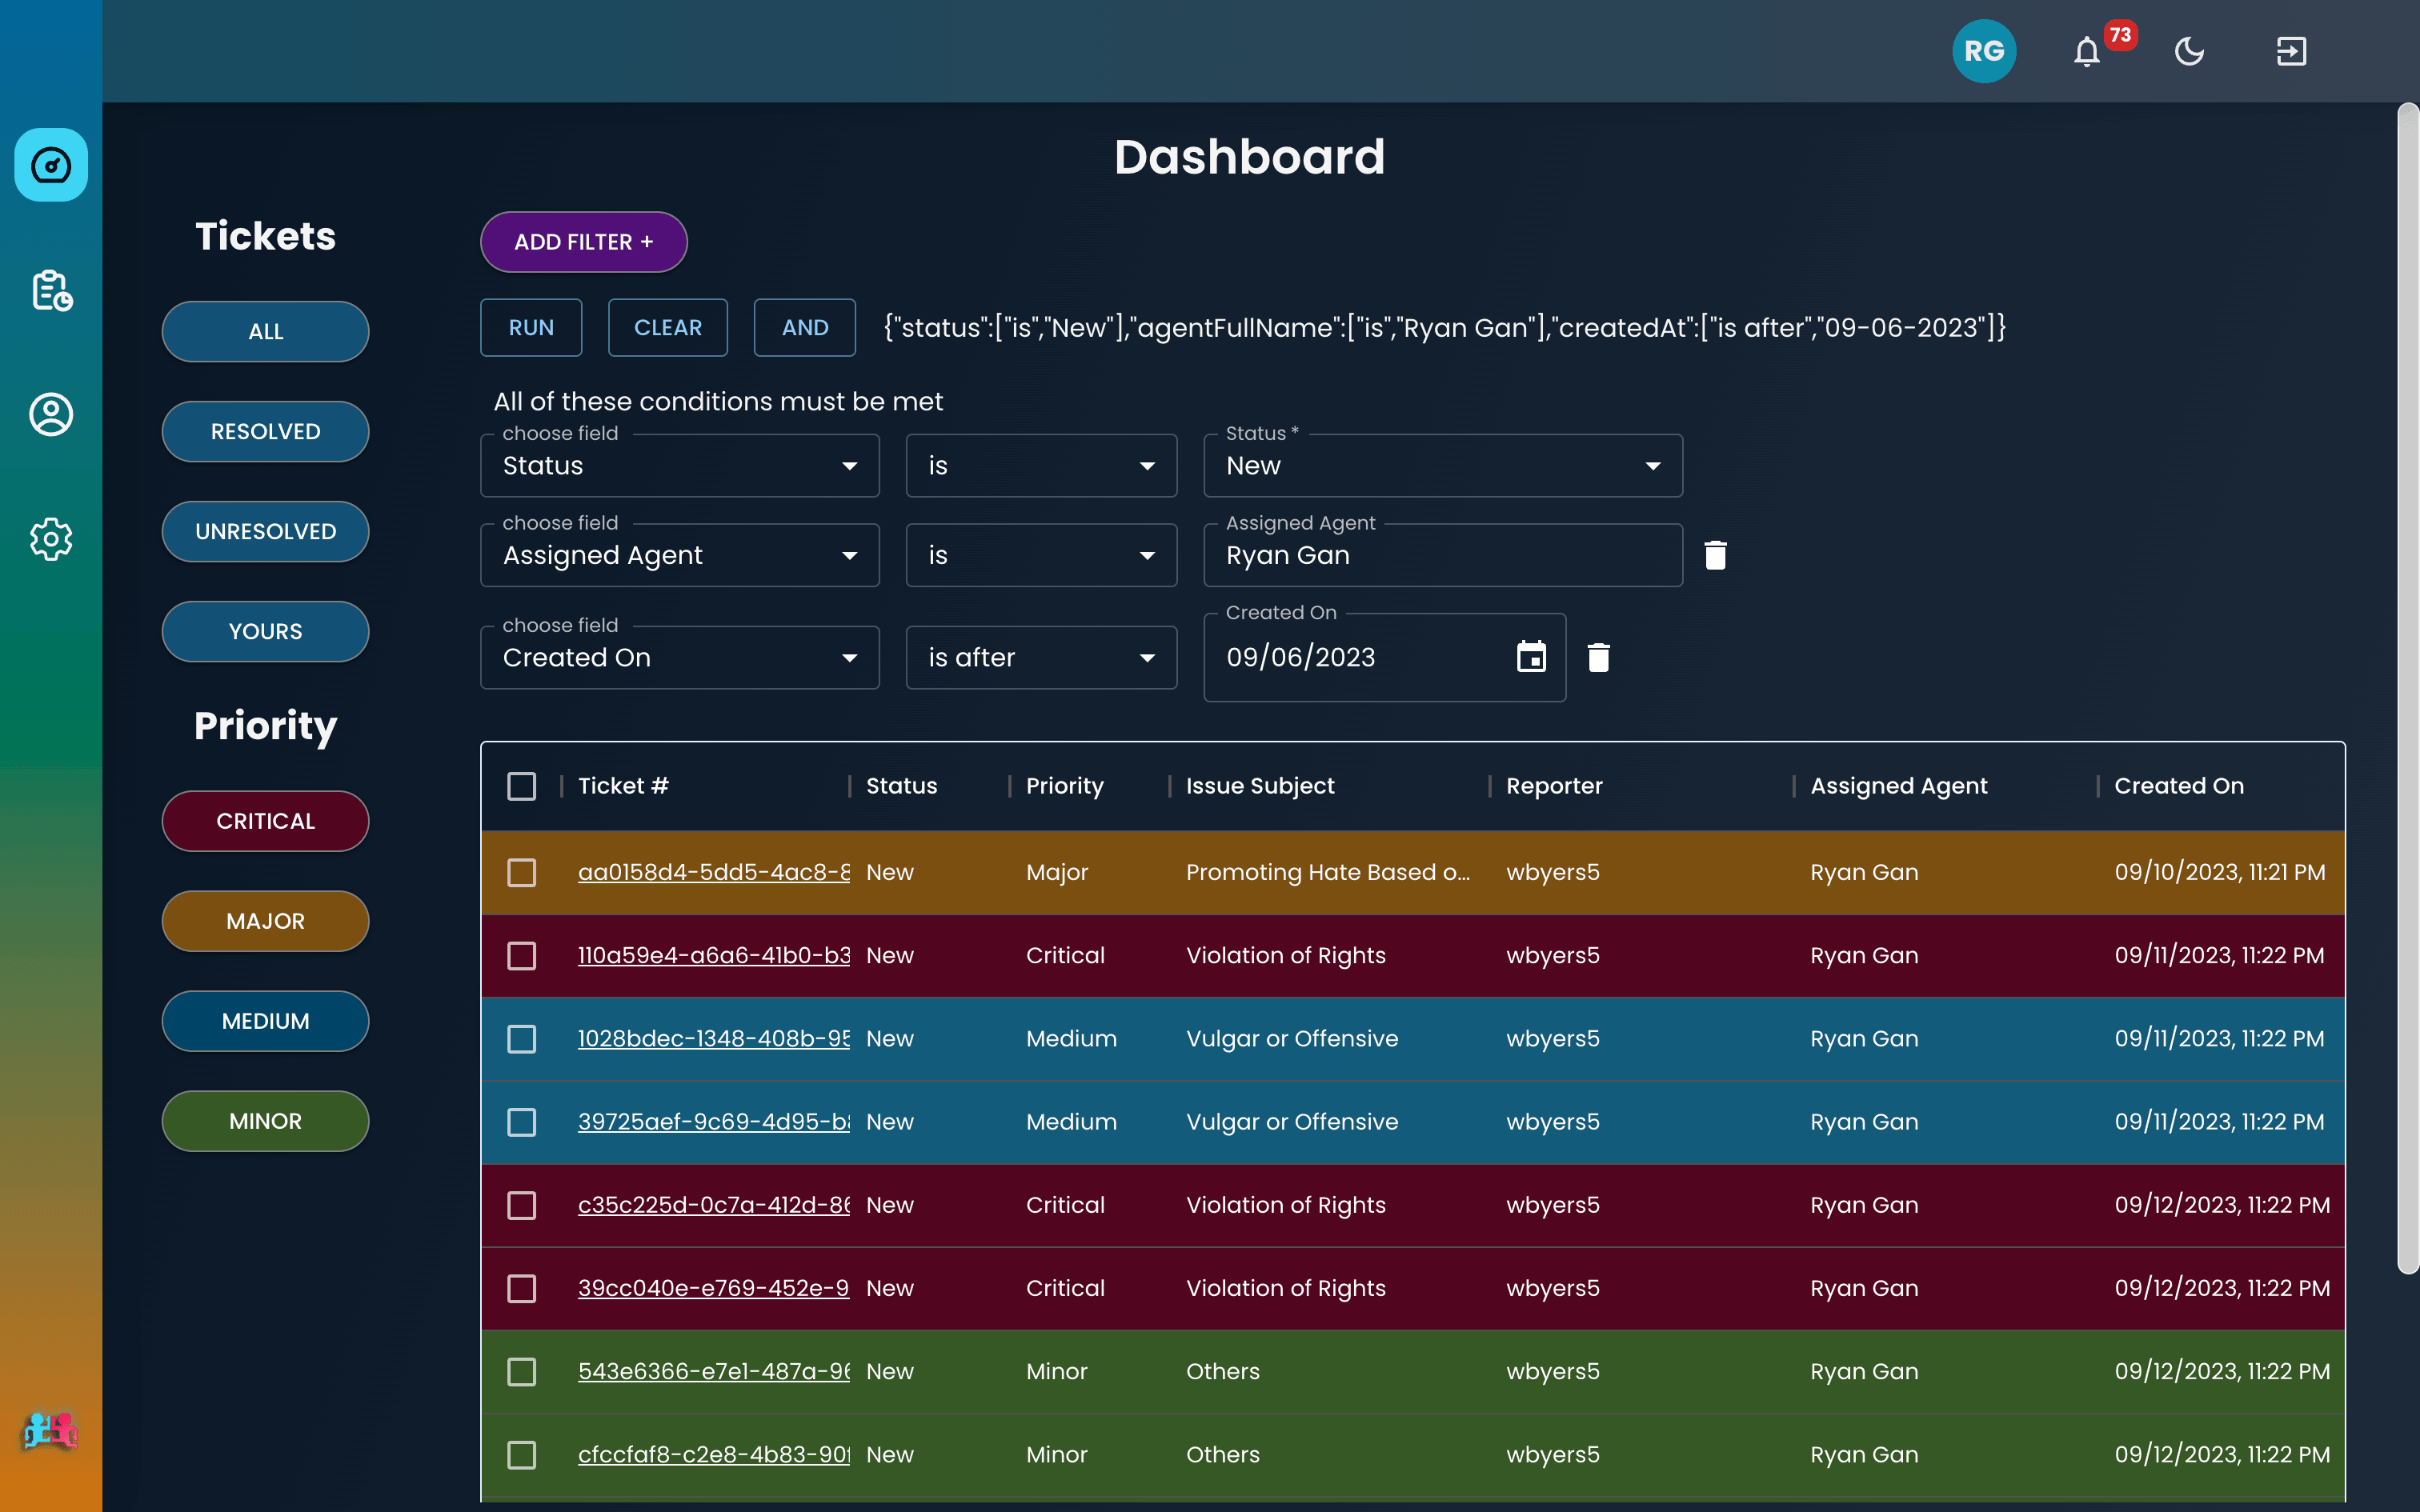Sort by Reporter column header
Viewport: 2420px width, 1512px height.
click(x=1554, y=786)
